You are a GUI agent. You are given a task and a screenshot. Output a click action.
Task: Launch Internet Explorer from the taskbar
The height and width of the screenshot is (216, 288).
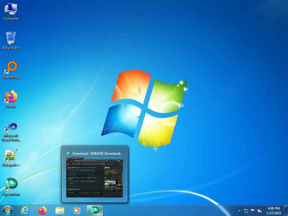click(x=25, y=210)
